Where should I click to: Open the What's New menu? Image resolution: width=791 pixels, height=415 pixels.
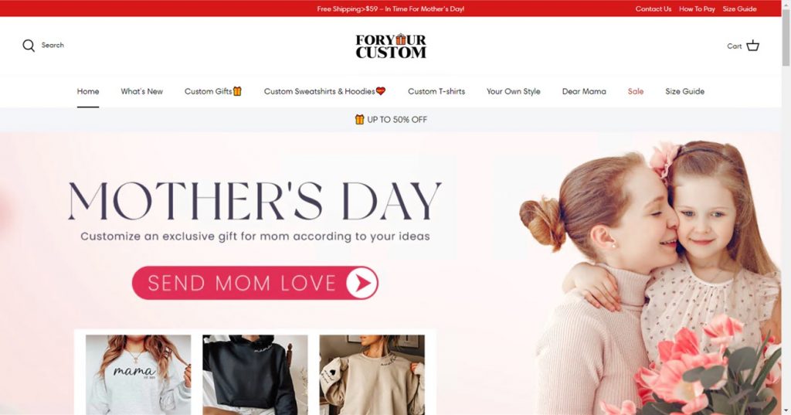click(142, 91)
